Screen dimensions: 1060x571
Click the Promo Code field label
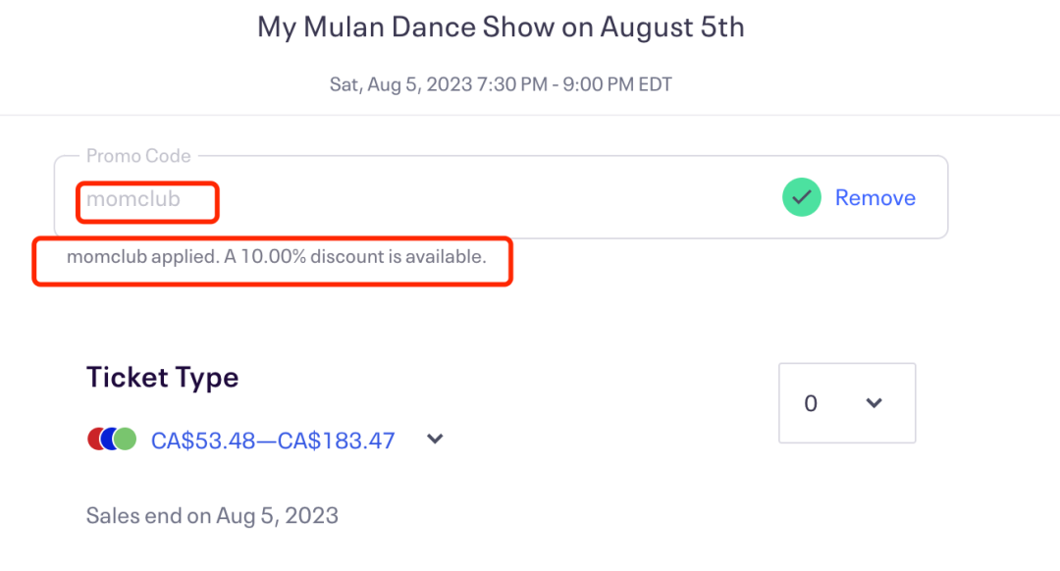click(138, 156)
